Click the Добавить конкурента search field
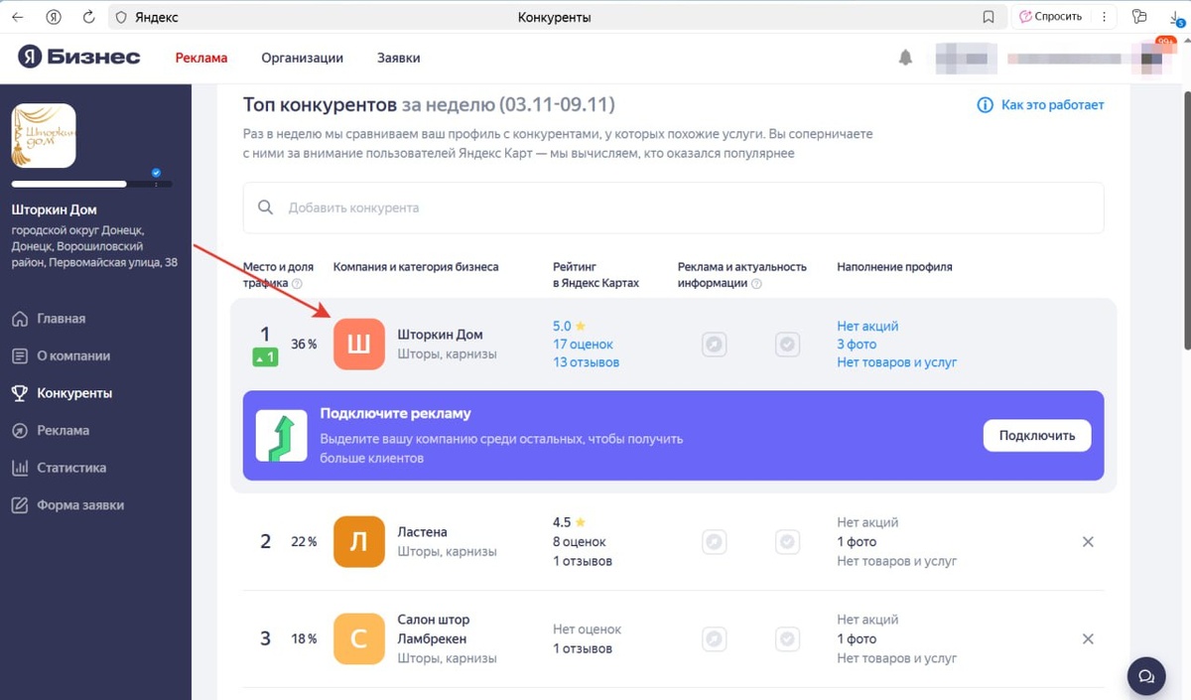This screenshot has width=1191, height=700. pos(673,208)
